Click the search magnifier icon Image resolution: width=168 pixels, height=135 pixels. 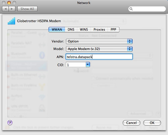point(131,9)
